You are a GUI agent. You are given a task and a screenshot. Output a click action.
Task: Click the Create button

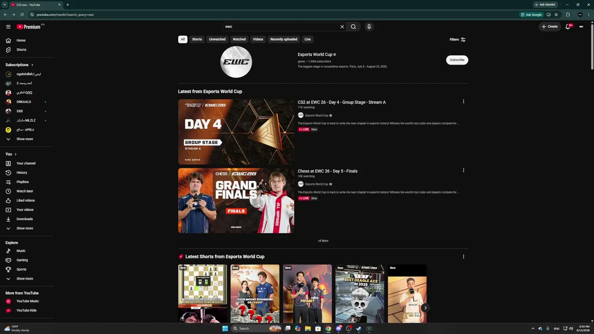[x=550, y=26]
